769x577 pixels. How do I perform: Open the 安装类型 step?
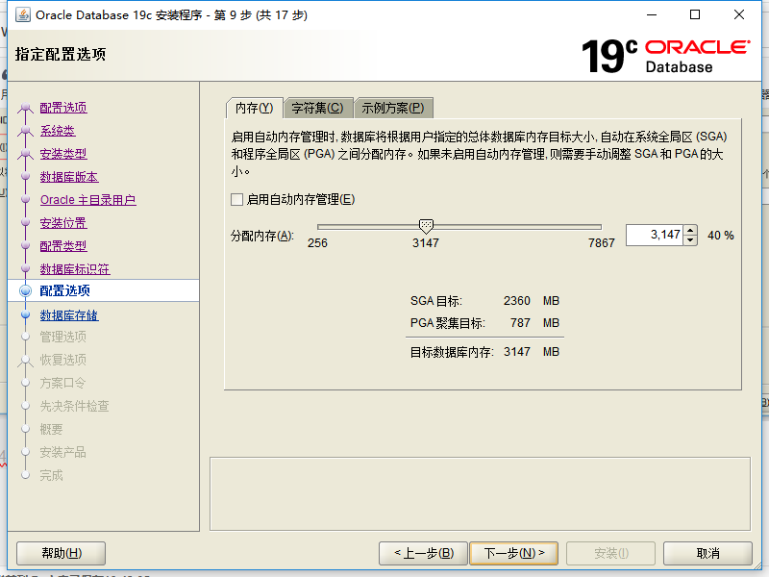click(62, 153)
